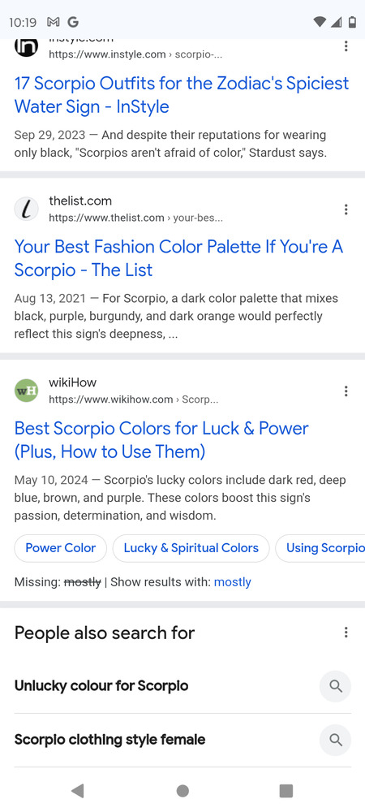Viewport: 365px width, 812px height.
Task: Select the Using Scorpio chip
Action: (320, 548)
